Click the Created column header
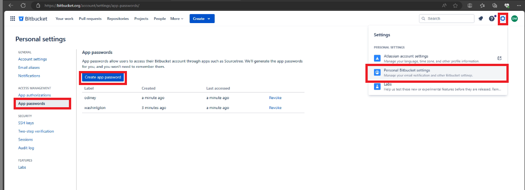Screen dimensions: 525x190 tap(148, 88)
